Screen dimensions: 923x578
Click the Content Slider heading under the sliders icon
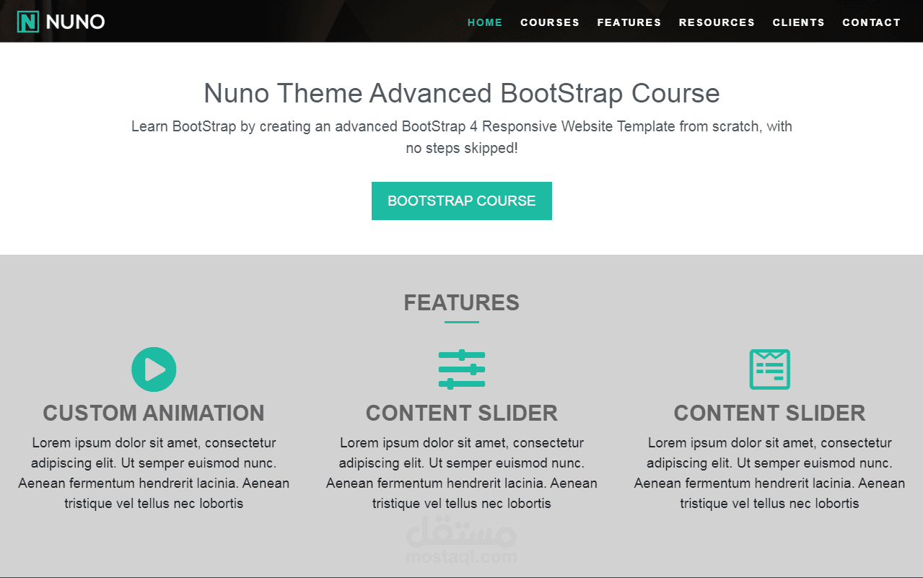462,413
